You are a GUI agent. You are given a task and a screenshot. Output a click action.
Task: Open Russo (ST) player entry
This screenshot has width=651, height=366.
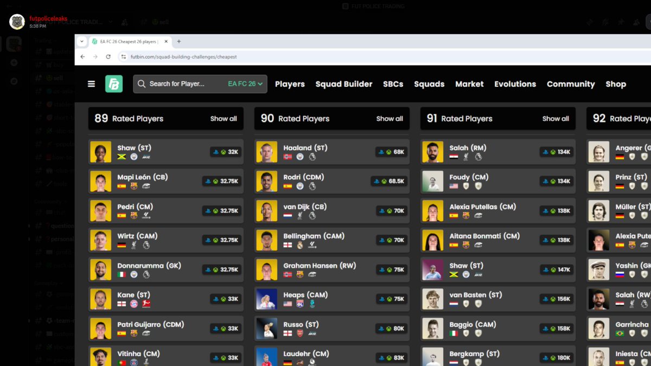coord(331,329)
